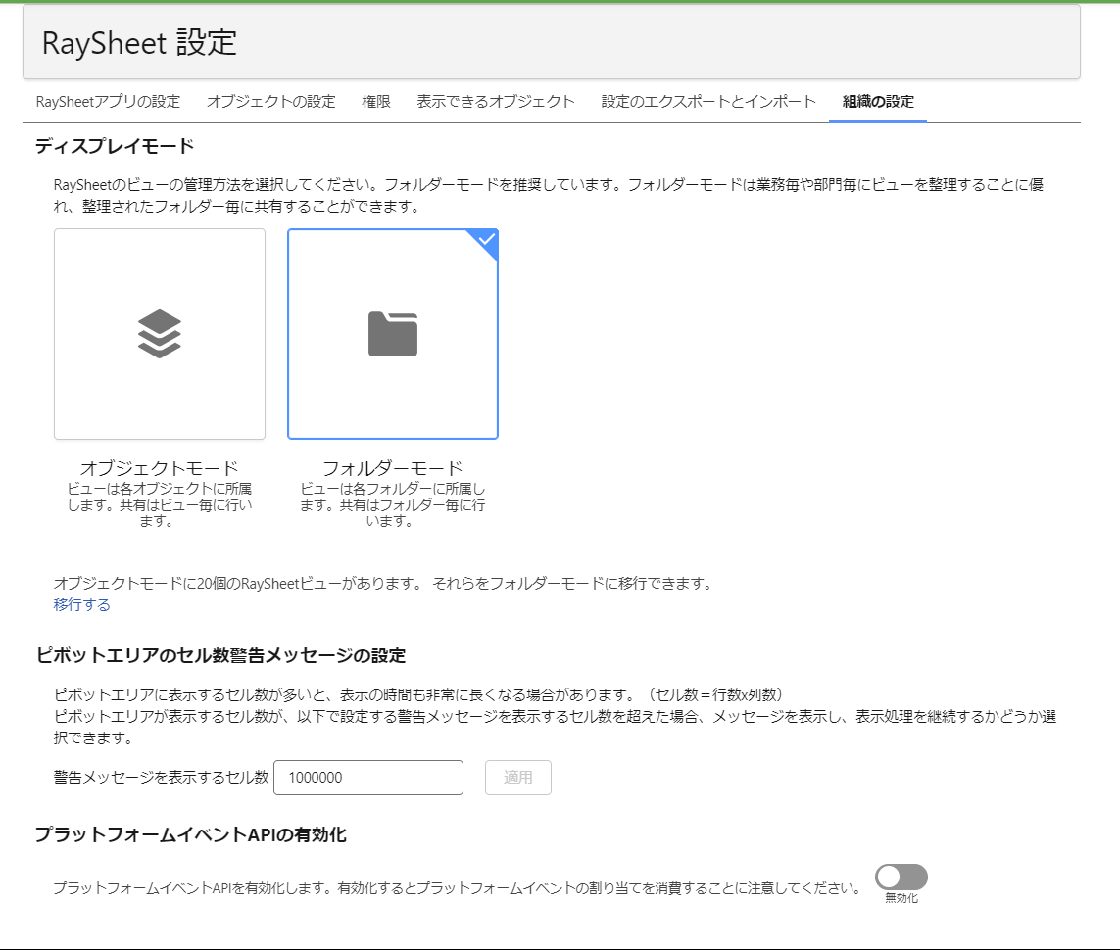Click the 警告メッセージ cell count input field

[x=368, y=778]
